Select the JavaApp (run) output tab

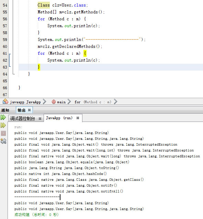(x=59, y=118)
